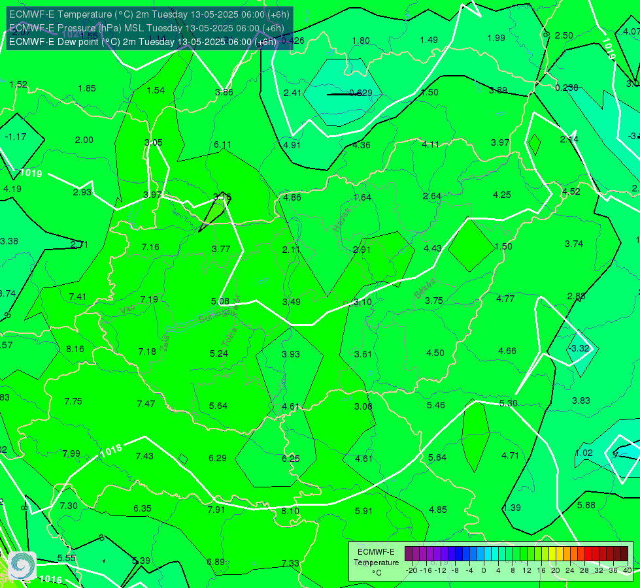Viewport: 640px width, 588px height.
Task: Click the dew point value 0.629
Action: (x=362, y=93)
